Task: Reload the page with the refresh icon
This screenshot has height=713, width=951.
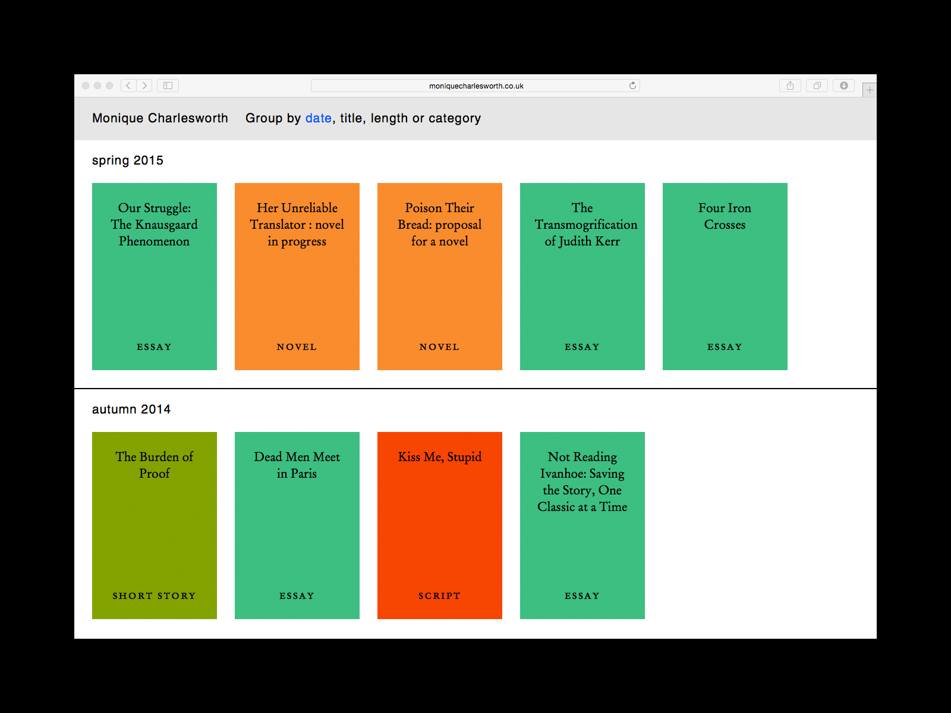Action: pyautogui.click(x=632, y=86)
